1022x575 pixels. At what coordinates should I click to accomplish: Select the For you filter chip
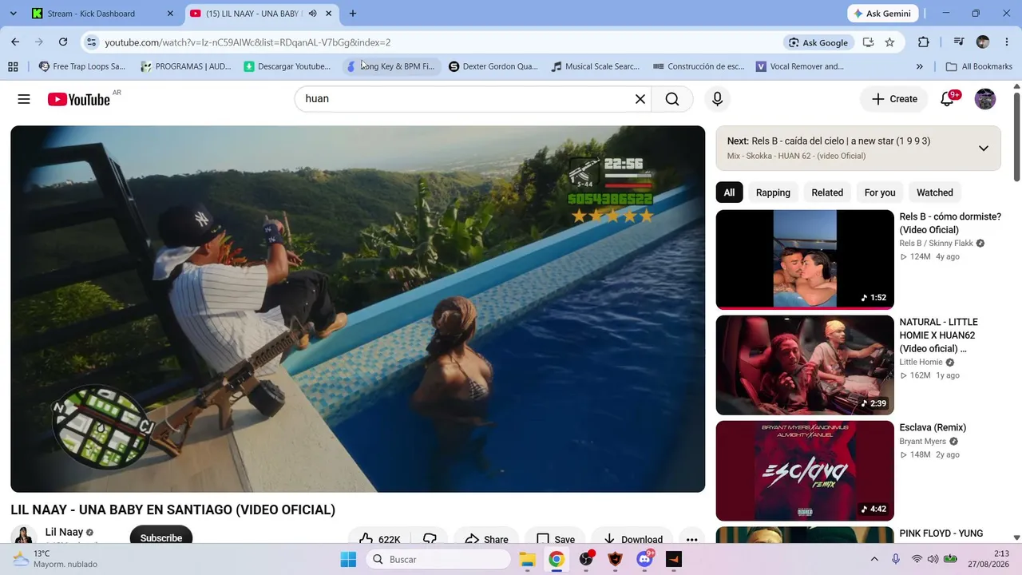pyautogui.click(x=880, y=192)
